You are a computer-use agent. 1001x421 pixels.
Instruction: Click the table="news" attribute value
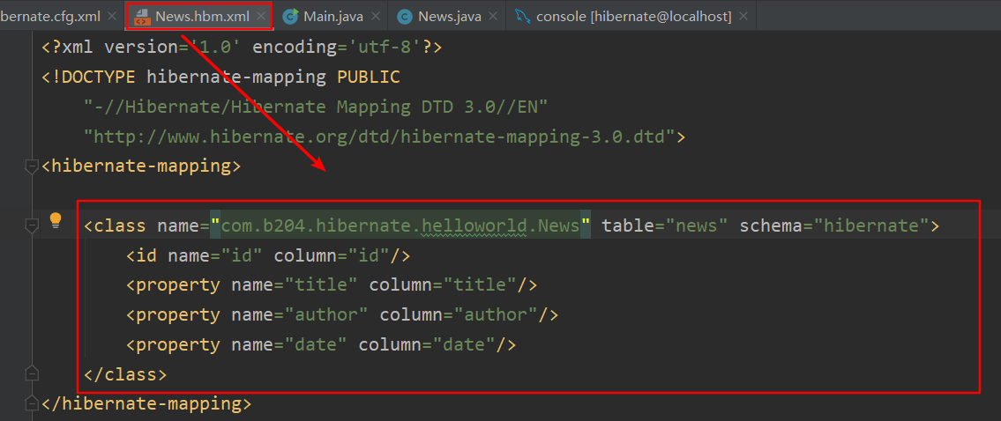tap(697, 225)
